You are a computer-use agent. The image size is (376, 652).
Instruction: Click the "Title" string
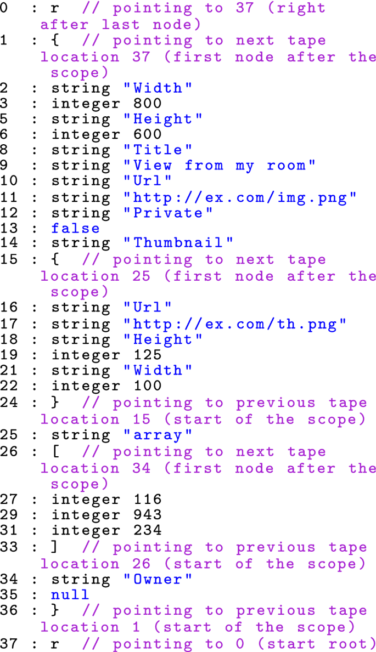[x=158, y=150]
